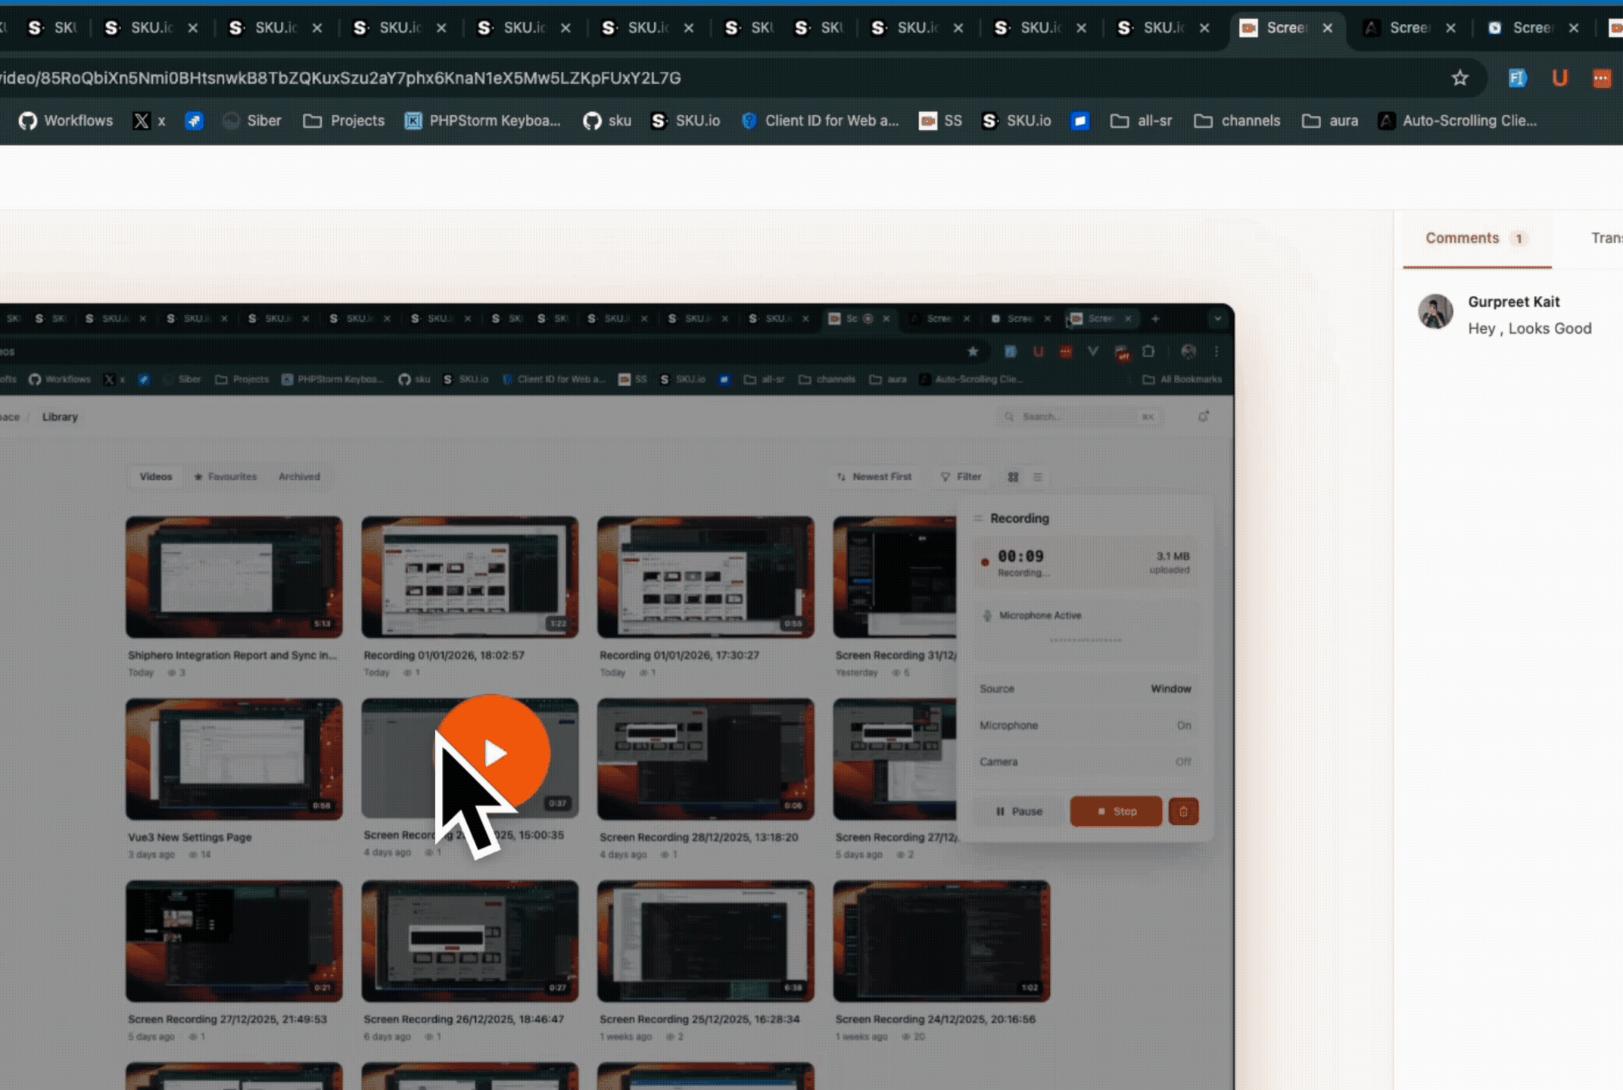Click Gurpreet Kait's avatar picture
This screenshot has height=1090, width=1623.
1435,312
